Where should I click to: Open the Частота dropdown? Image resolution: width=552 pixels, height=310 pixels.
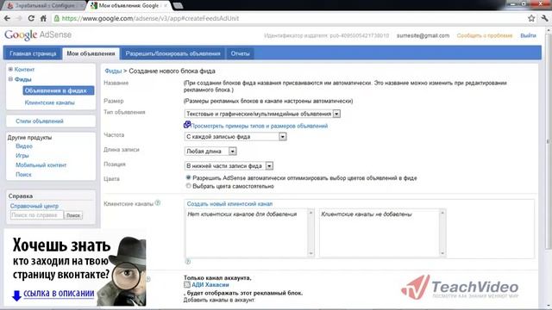pyautogui.click(x=235, y=137)
